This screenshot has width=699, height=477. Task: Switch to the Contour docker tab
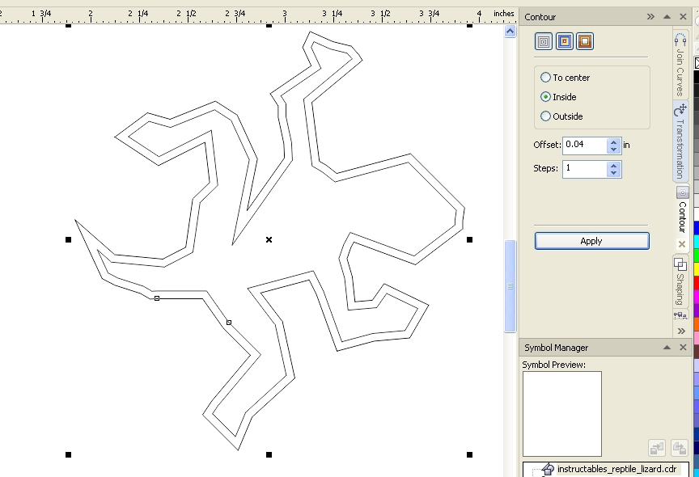682,217
